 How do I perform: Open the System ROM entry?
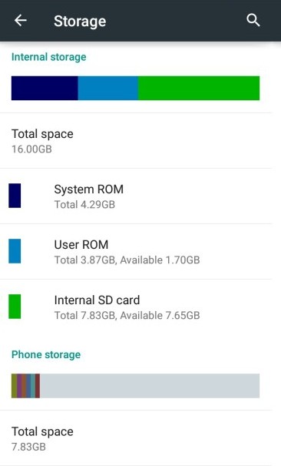[x=136, y=196]
